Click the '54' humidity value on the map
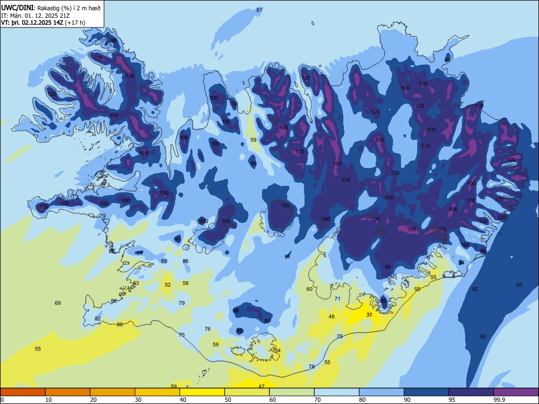Viewport: 539px width, 404px height. 278,351
